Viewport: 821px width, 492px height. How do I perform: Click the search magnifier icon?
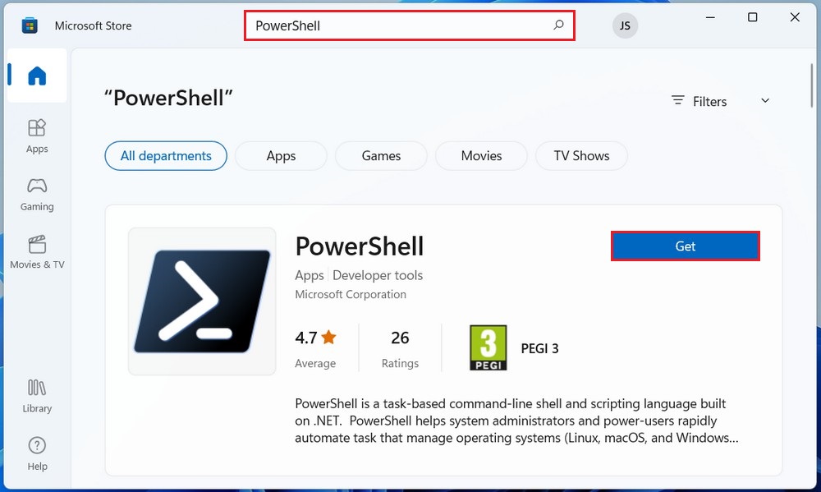(558, 25)
